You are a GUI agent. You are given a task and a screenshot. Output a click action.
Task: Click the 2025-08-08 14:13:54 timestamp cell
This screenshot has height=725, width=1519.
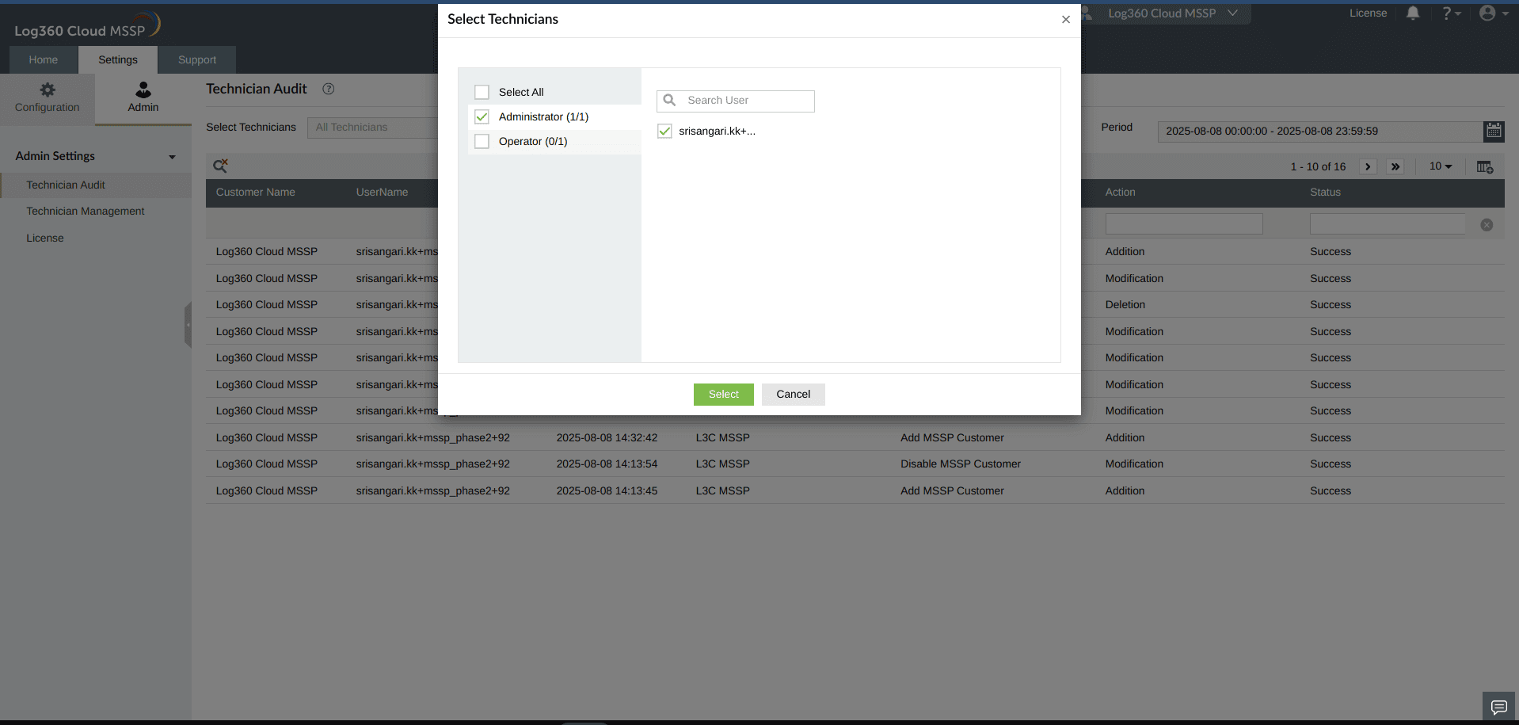click(607, 464)
